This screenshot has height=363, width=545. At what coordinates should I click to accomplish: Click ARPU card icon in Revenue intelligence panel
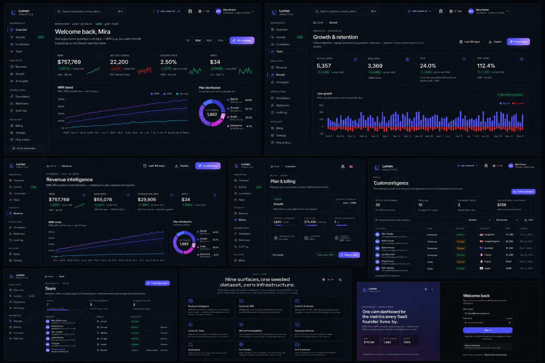(x=215, y=195)
